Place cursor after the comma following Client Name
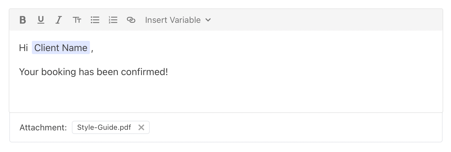This screenshot has height=152, width=451. click(x=94, y=48)
